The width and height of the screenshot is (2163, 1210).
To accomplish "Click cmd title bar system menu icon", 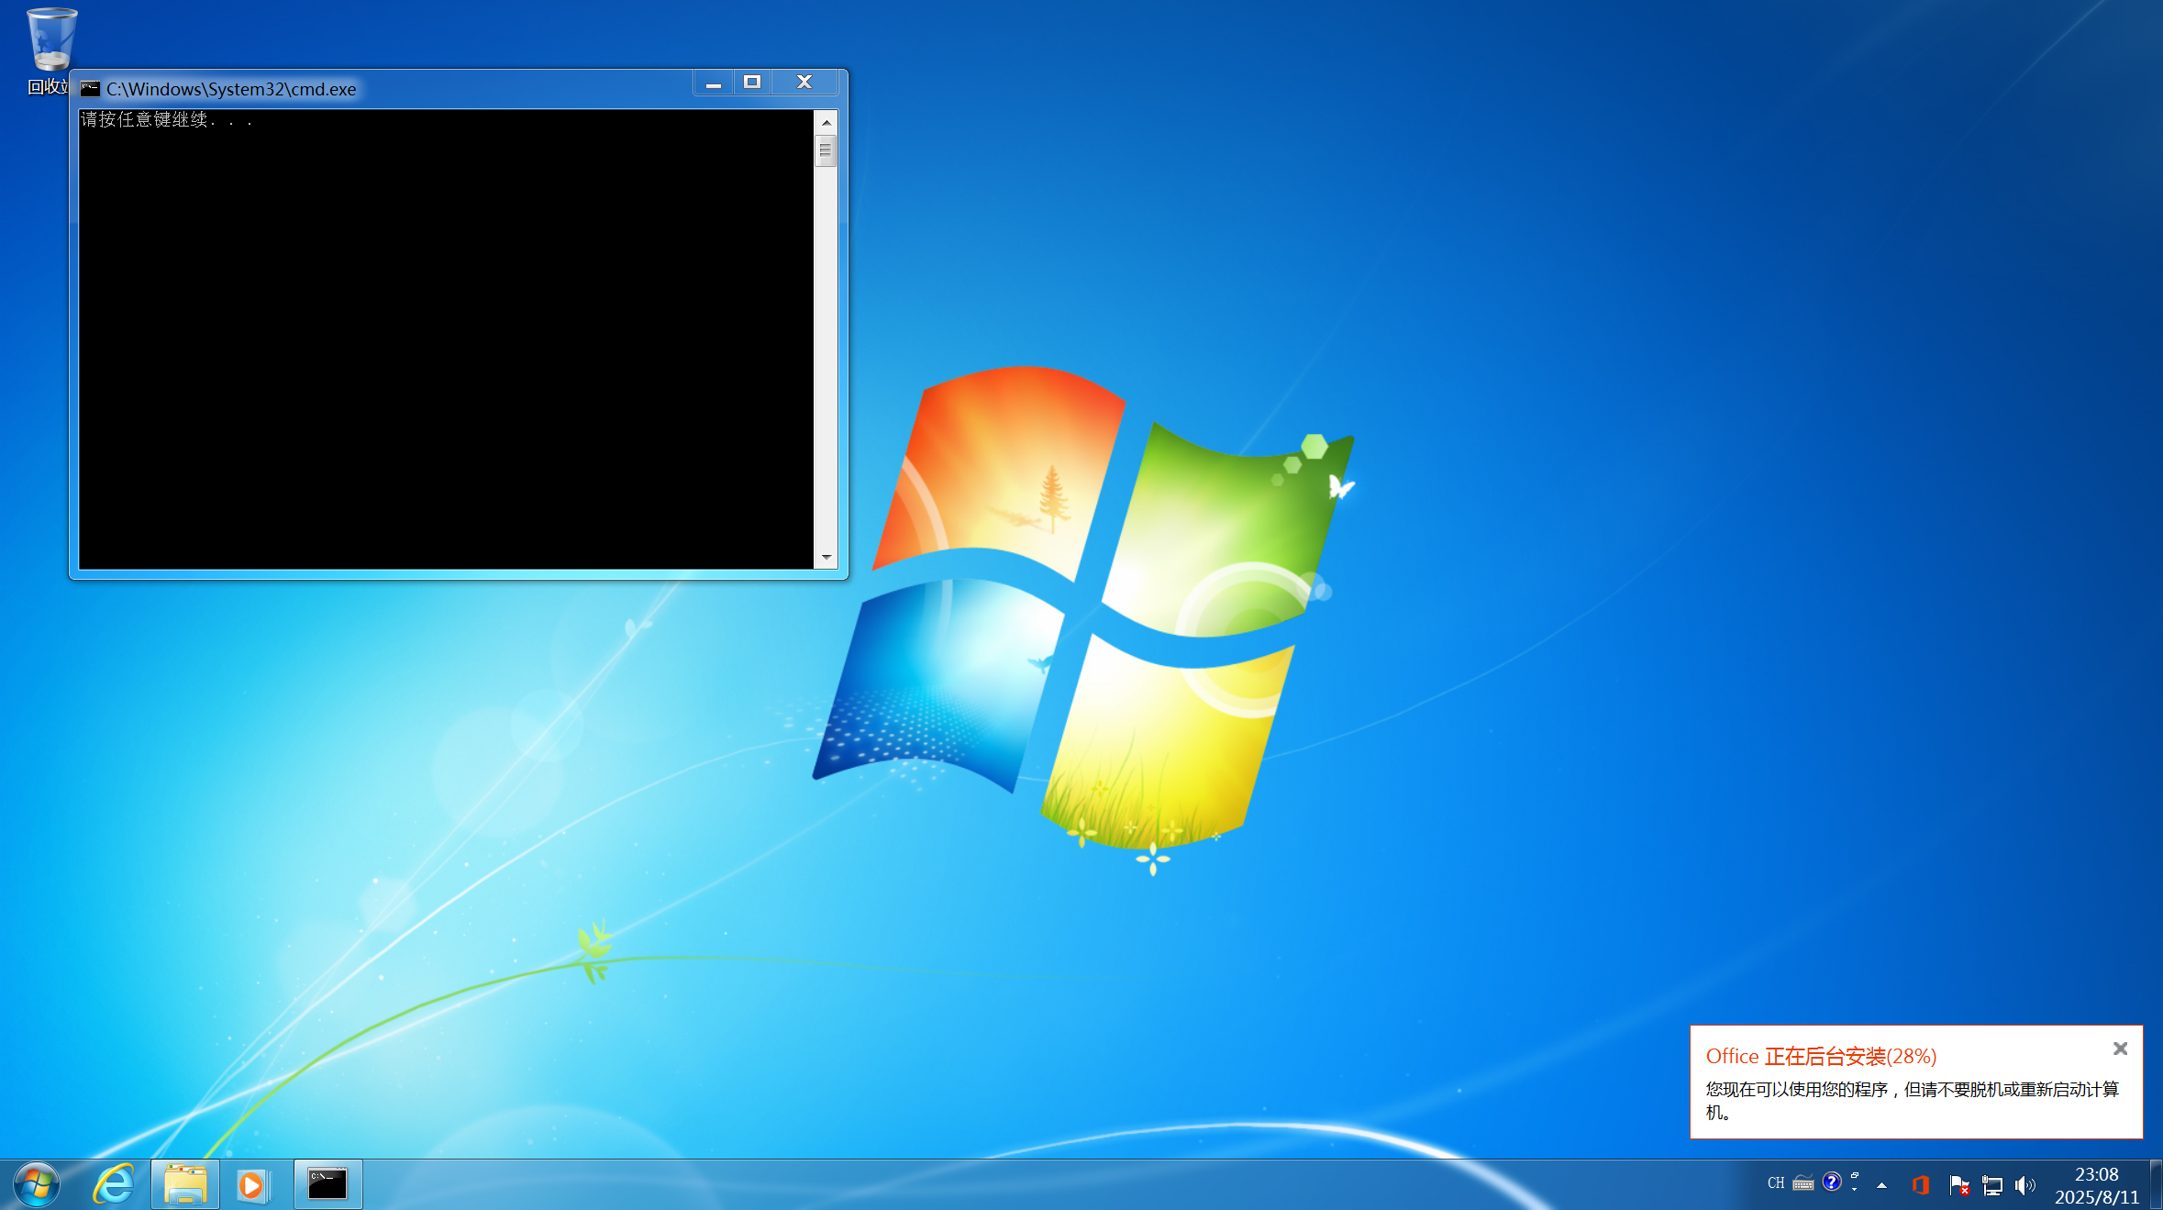I will click(90, 89).
